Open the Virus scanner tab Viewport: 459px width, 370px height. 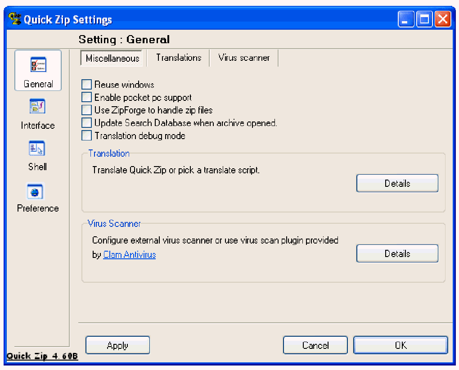[244, 58]
